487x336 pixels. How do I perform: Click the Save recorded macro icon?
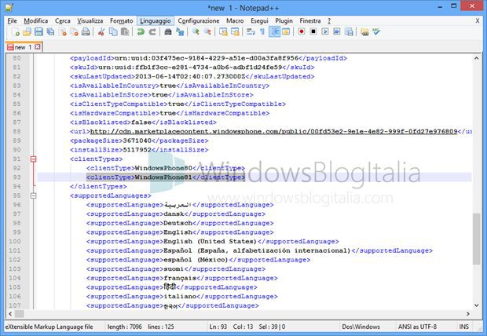pos(349,31)
